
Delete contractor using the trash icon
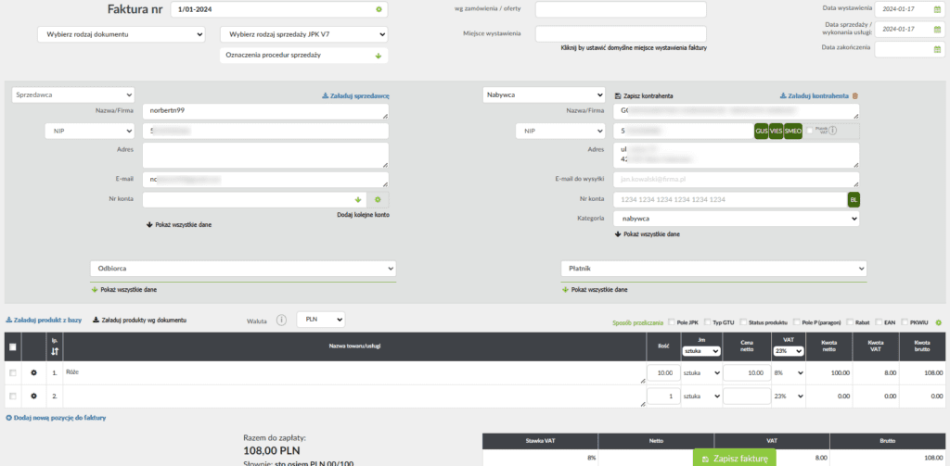click(x=855, y=95)
